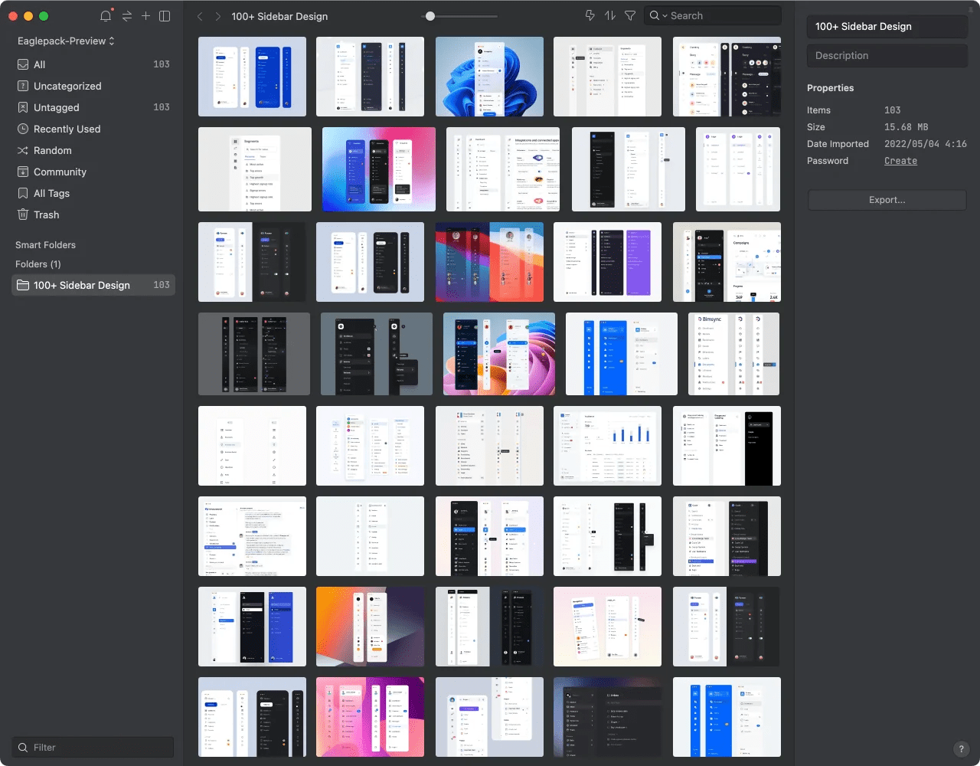This screenshot has width=980, height=766.
Task: Click the Description field on the right panel
Action: pyautogui.click(x=887, y=55)
